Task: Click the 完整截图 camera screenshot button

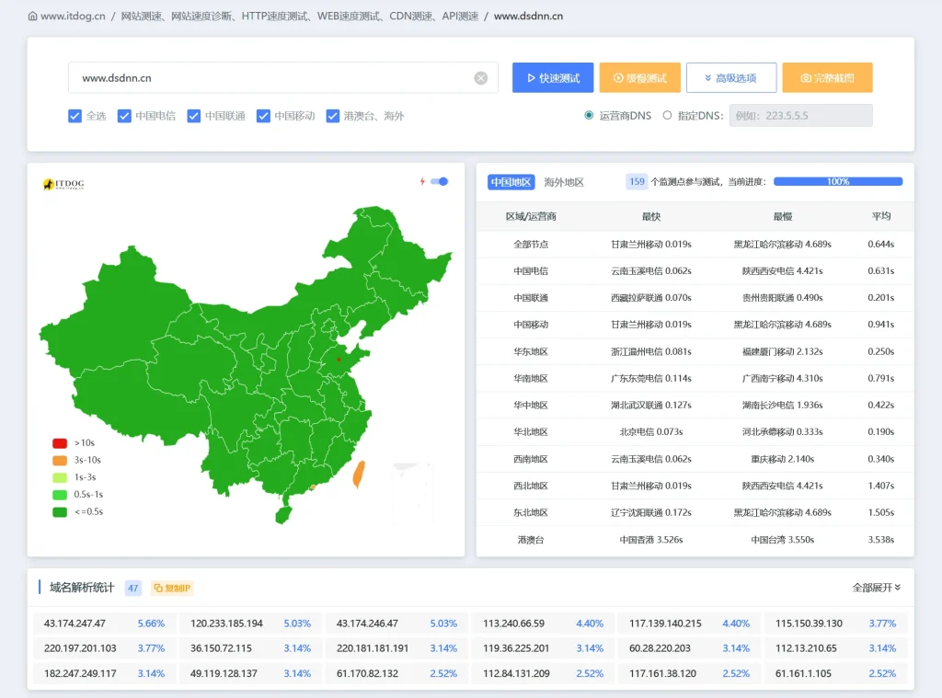Action: (x=827, y=78)
